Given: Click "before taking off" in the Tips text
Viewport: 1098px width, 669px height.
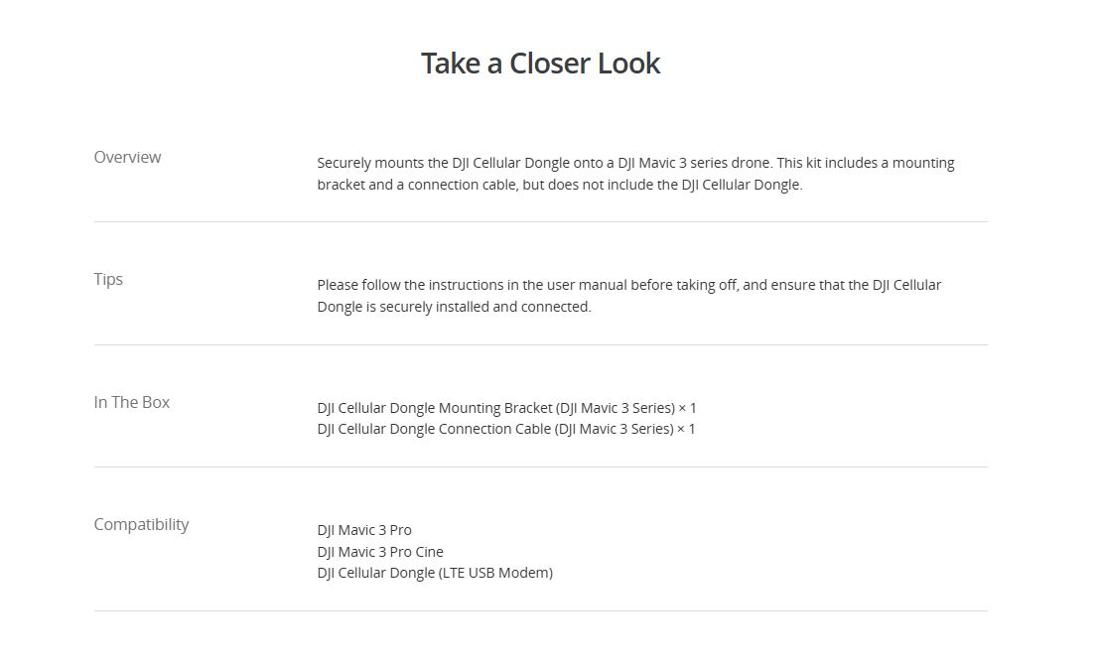Looking at the screenshot, I should (x=684, y=285).
